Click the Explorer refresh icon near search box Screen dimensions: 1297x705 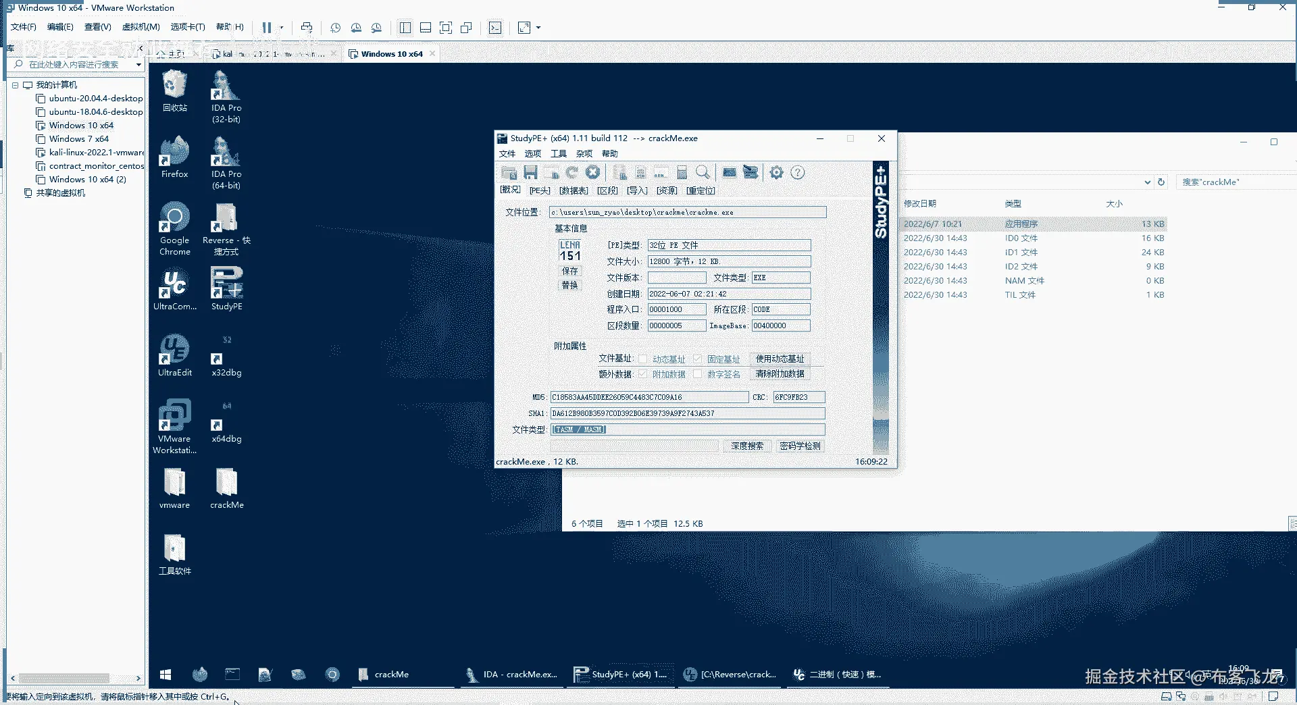click(x=1161, y=182)
